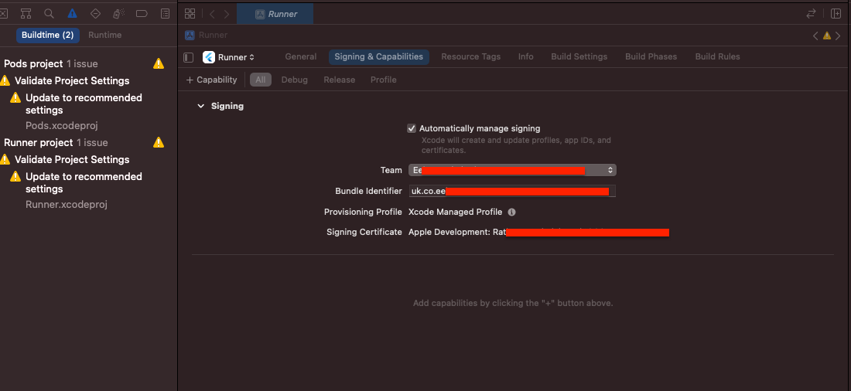Jump to next issue chevron
The width and height of the screenshot is (851, 391).
point(838,36)
